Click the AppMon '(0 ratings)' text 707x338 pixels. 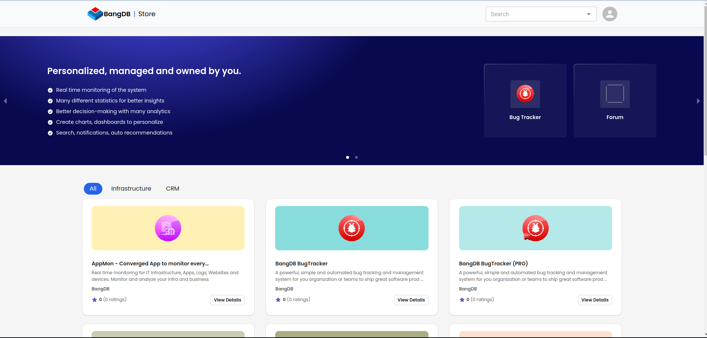(115, 300)
